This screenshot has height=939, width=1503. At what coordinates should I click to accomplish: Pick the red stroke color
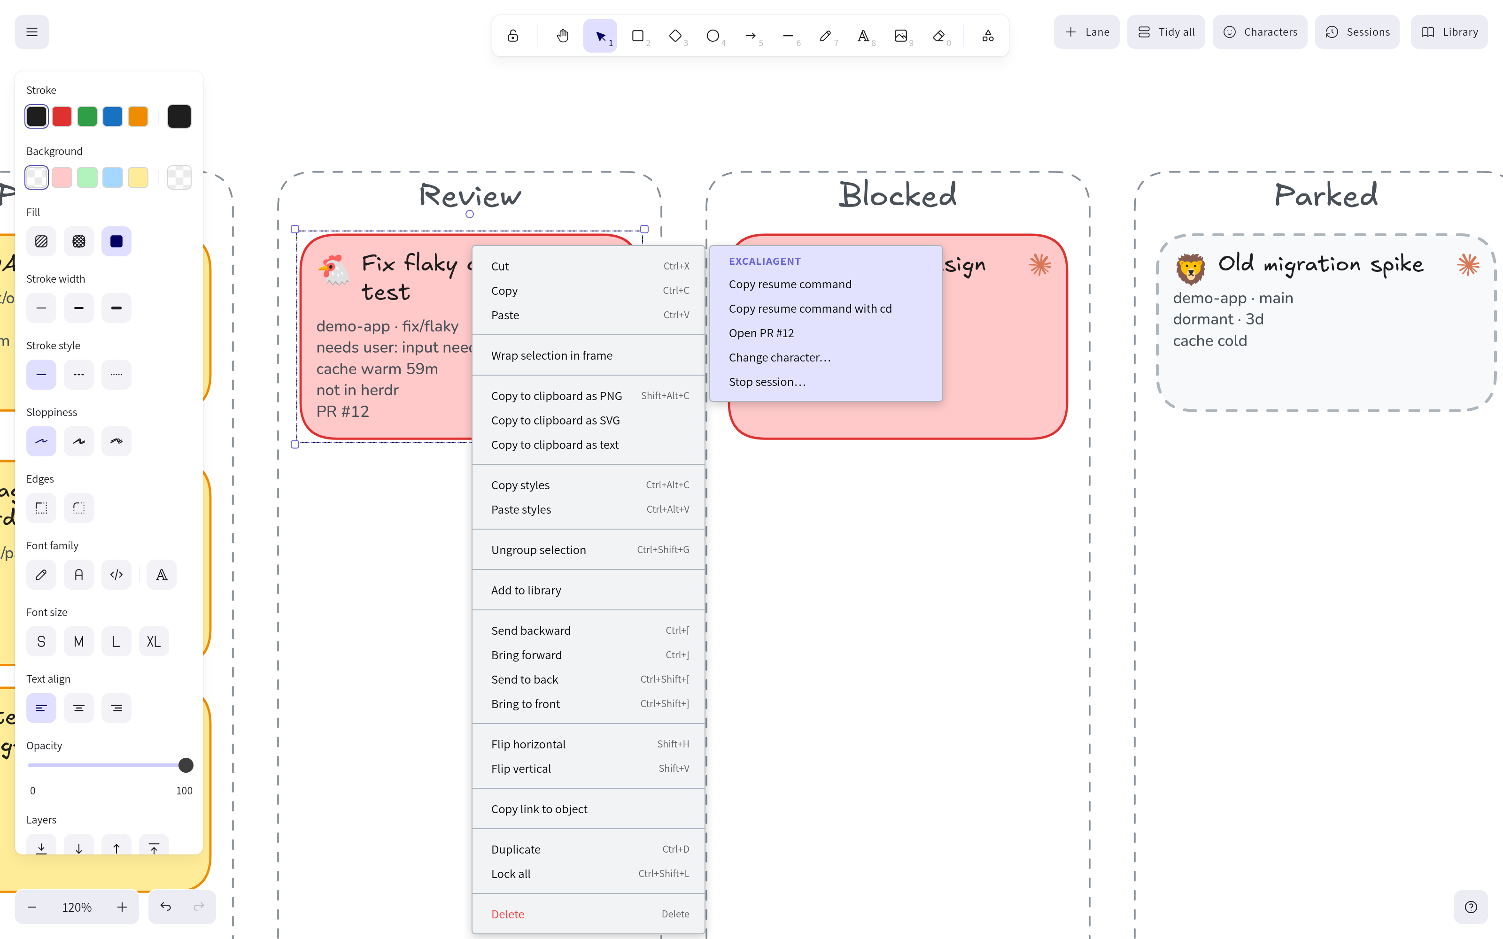(x=62, y=116)
